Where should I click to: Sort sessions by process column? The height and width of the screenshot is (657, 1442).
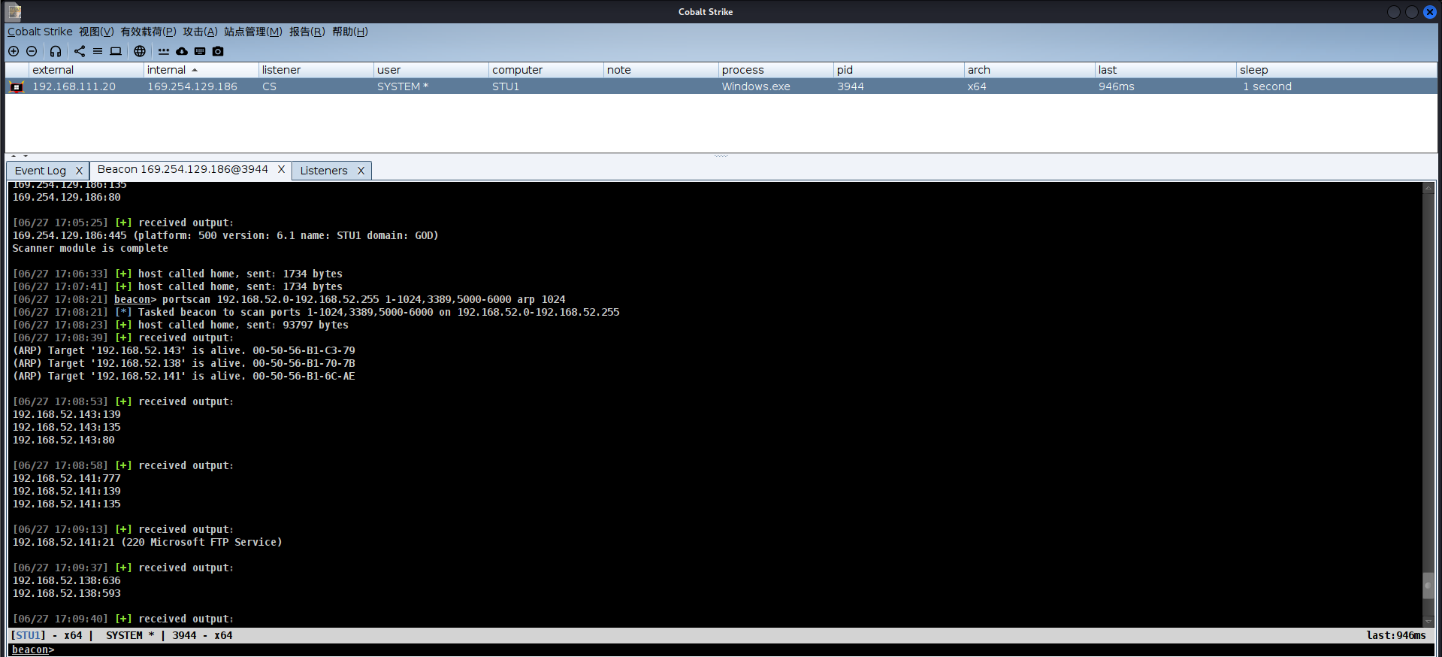tap(775, 70)
